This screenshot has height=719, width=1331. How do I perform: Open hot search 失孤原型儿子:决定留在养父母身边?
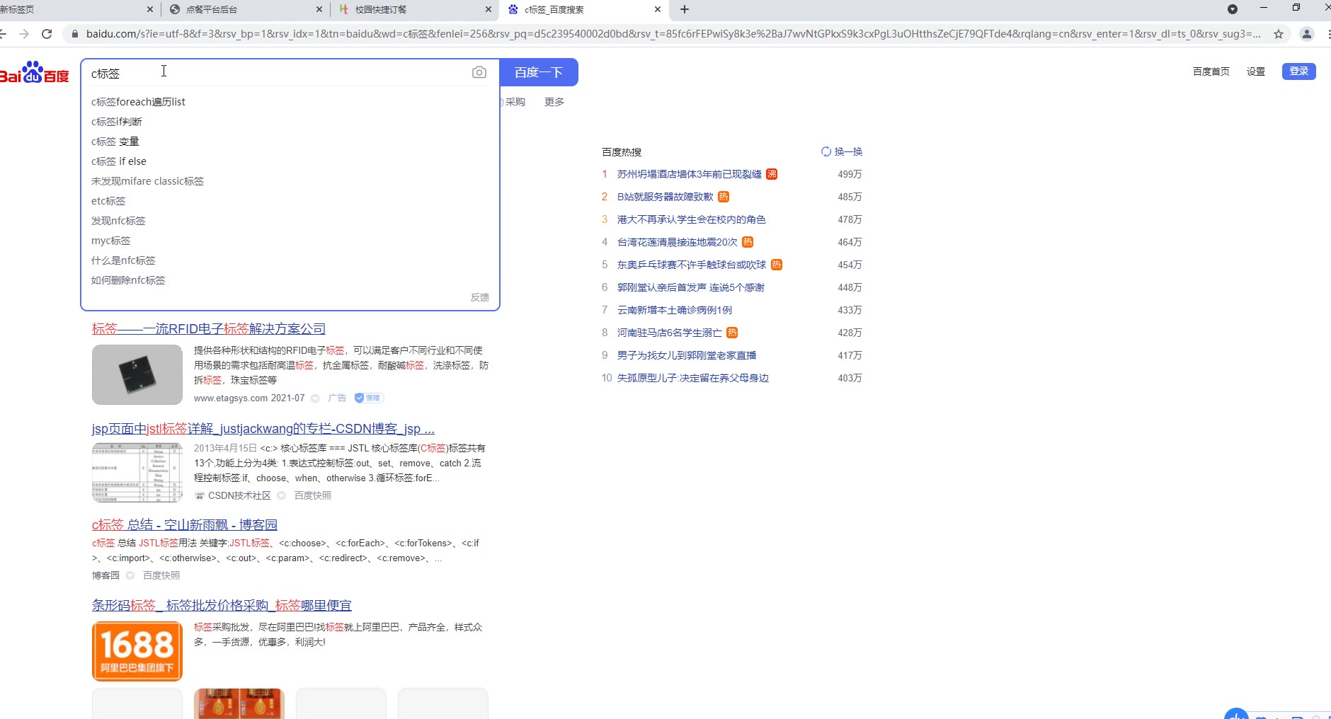[693, 378]
